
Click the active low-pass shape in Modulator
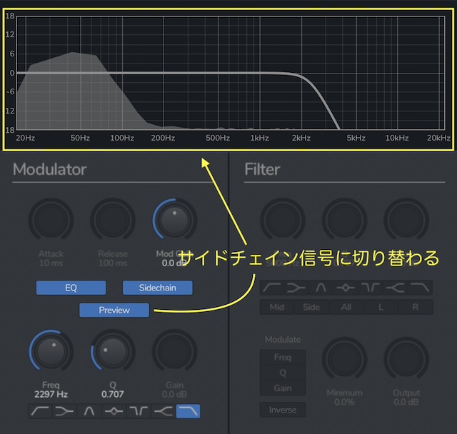click(188, 411)
